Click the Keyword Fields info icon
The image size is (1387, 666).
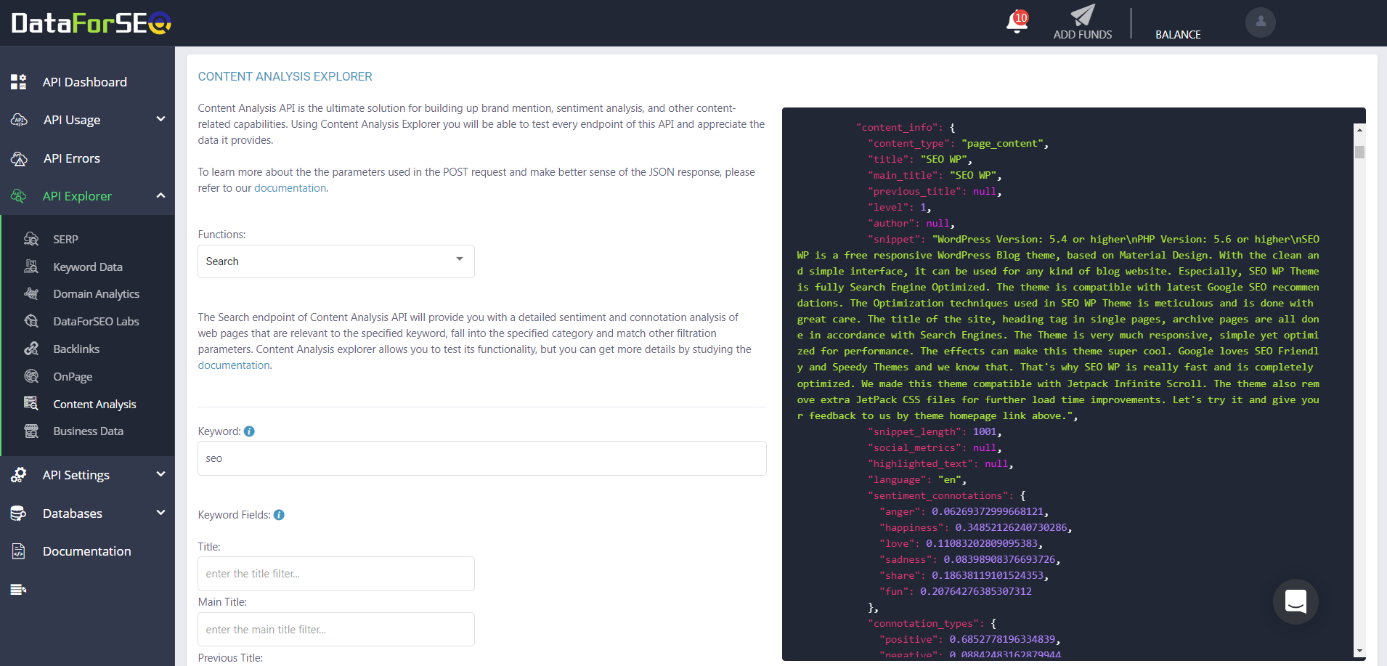click(279, 515)
